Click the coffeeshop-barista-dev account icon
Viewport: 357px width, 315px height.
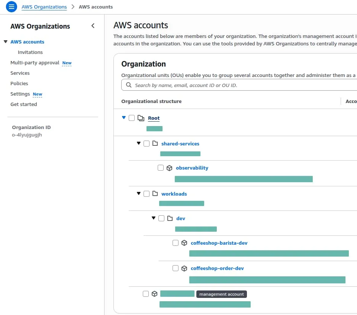coord(184,242)
